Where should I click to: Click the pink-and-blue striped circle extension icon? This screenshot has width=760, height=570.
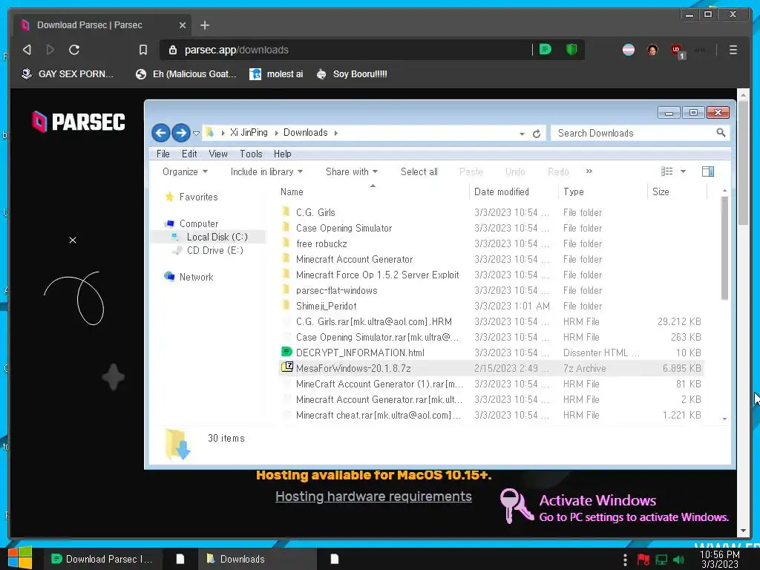tap(629, 50)
